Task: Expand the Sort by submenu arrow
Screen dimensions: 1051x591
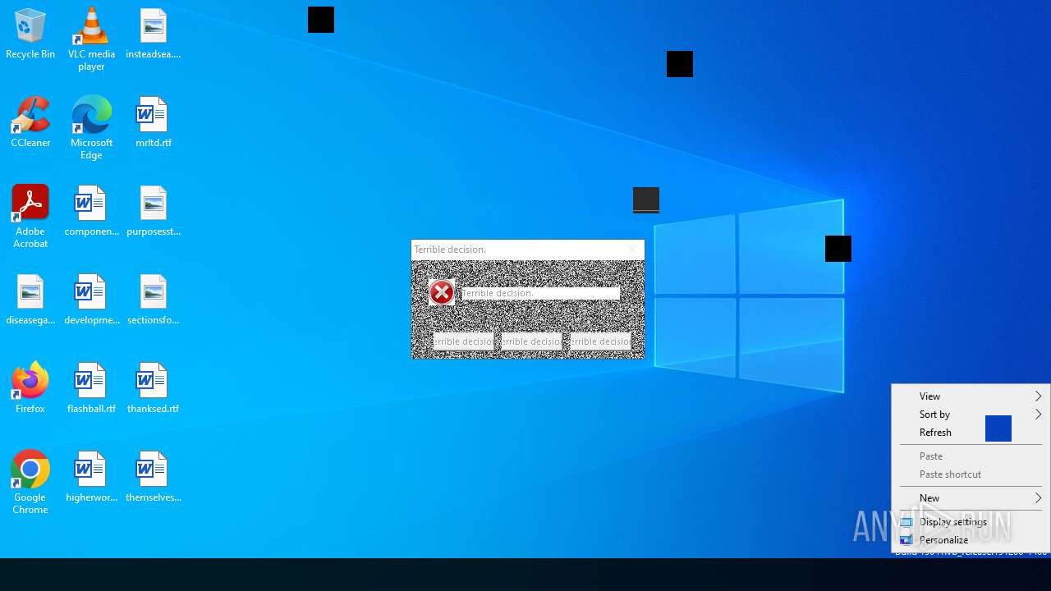Action: point(1038,415)
